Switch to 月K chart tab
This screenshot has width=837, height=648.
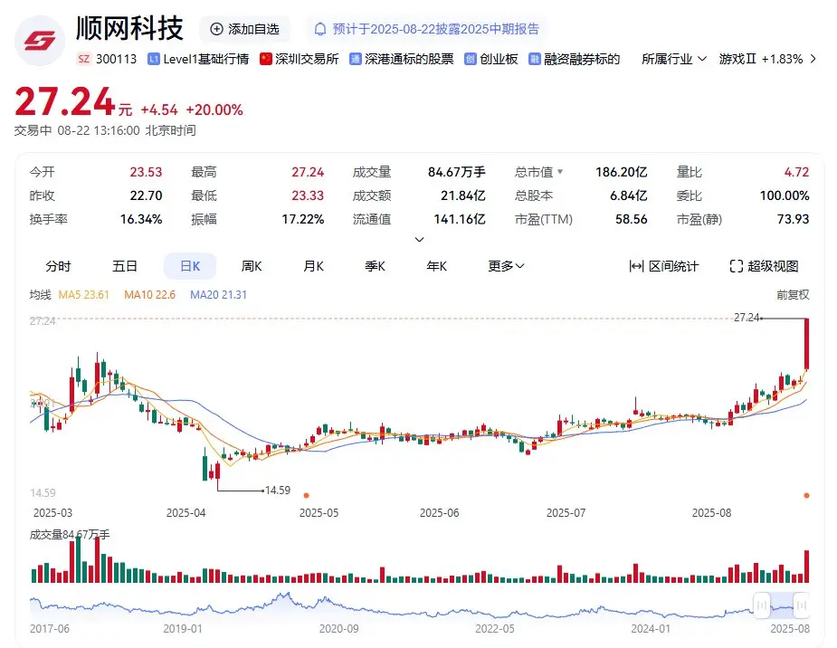tap(313, 266)
